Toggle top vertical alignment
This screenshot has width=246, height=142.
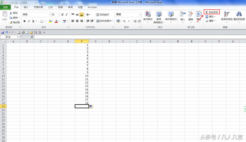pos(73,14)
